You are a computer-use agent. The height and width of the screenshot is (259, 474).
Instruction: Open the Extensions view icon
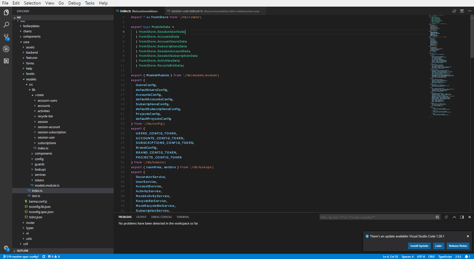coord(6,61)
